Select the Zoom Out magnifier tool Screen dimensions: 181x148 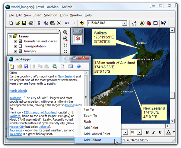pyautogui.click(x=65, y=39)
